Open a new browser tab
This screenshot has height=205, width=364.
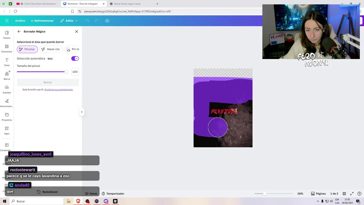(x=157, y=4)
